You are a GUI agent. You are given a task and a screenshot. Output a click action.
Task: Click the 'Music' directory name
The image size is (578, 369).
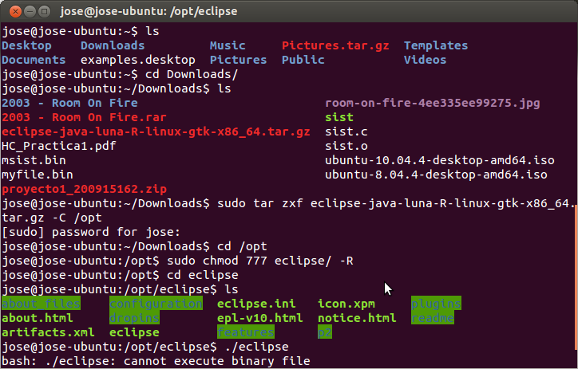[x=228, y=45]
